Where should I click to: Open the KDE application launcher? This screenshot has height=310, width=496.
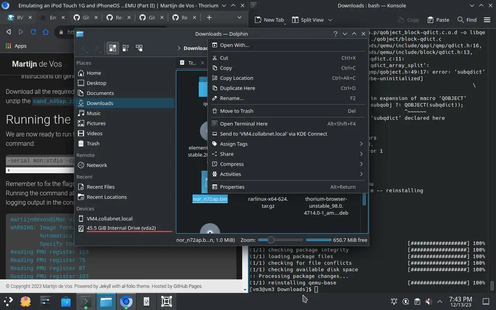[9, 301]
